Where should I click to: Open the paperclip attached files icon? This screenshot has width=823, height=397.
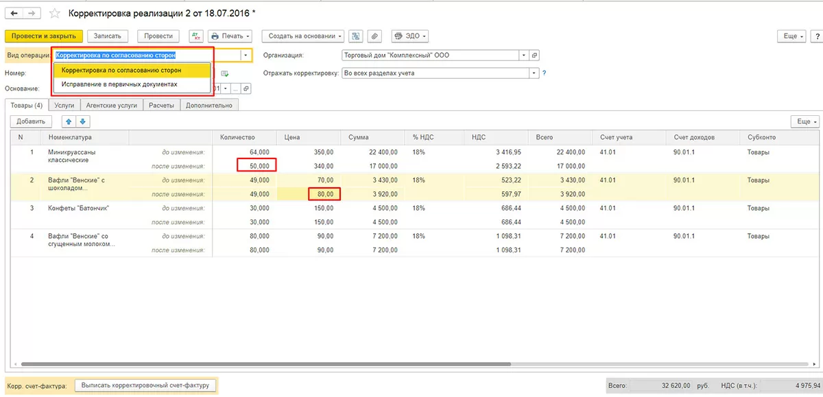374,36
